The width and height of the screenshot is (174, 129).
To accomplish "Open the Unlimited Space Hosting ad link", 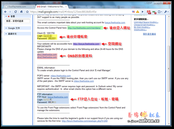I will (146, 22).
